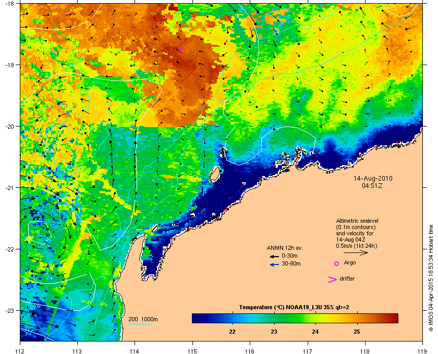Click the latitude axis label -22
The height and width of the screenshot is (354, 438).
(x=9, y=249)
